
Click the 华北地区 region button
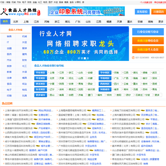(x=41, y=78)
